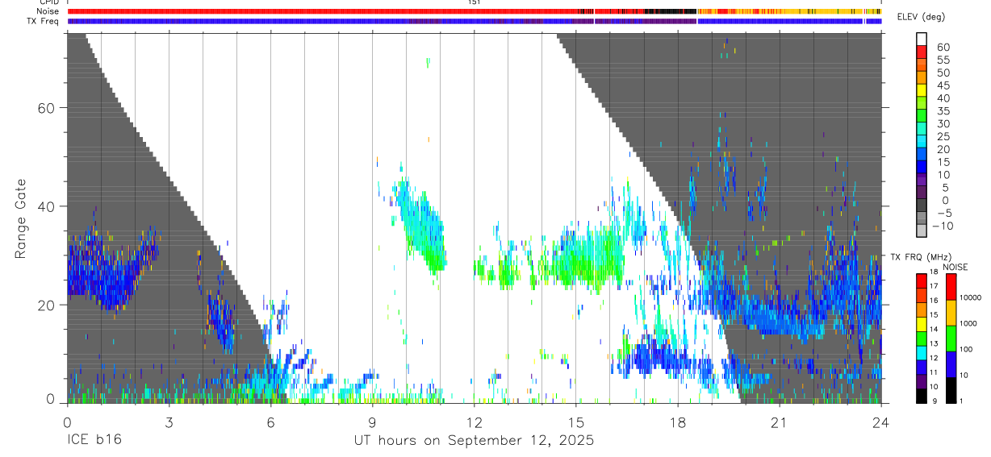Click Range Gate axis tick "40"
Screen dimensions: 991x457
coord(48,206)
